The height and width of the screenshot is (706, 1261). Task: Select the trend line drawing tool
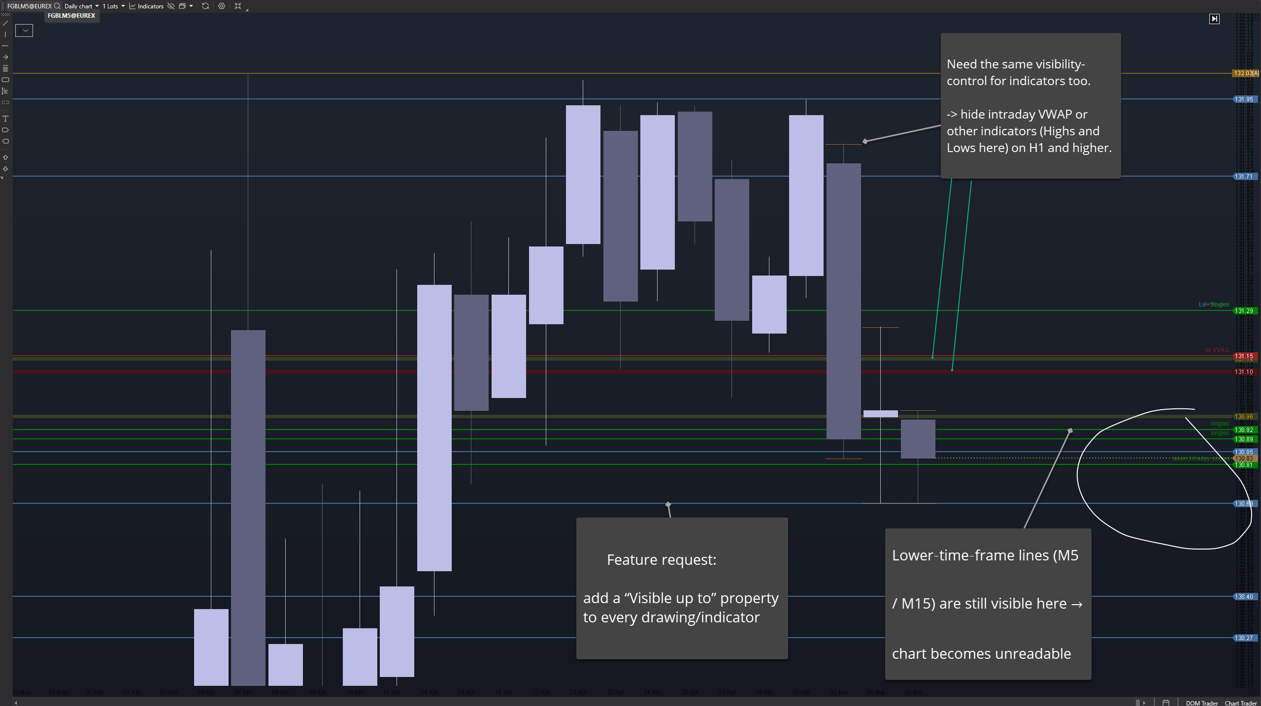pos(5,23)
